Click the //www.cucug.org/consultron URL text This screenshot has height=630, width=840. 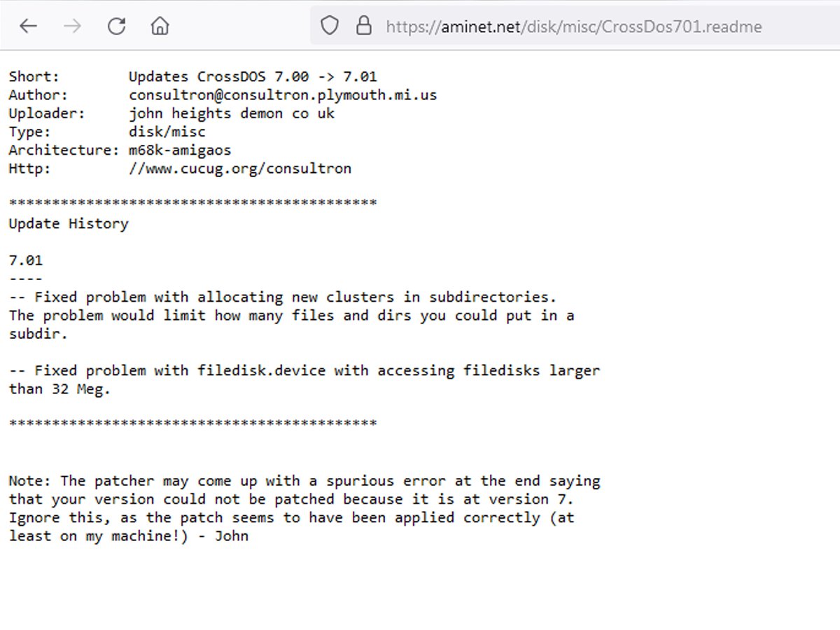[239, 168]
